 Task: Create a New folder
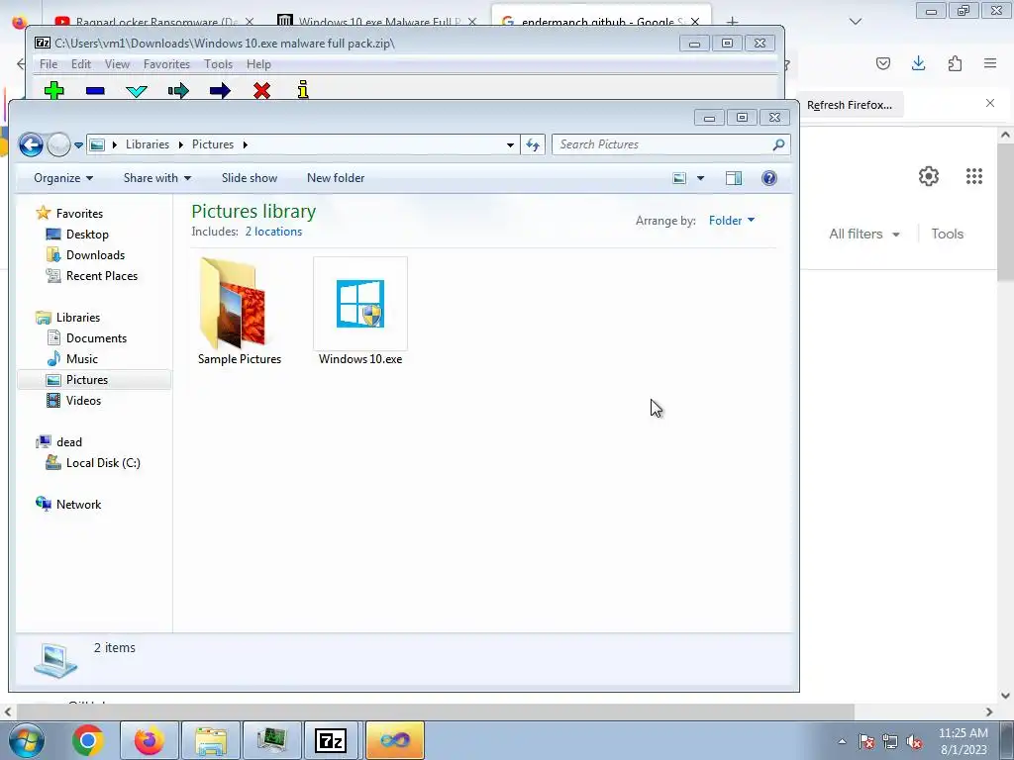pyautogui.click(x=336, y=178)
